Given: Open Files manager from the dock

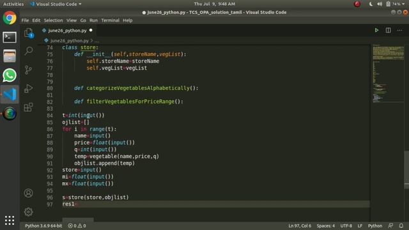Looking at the screenshot, I should [x=10, y=56].
